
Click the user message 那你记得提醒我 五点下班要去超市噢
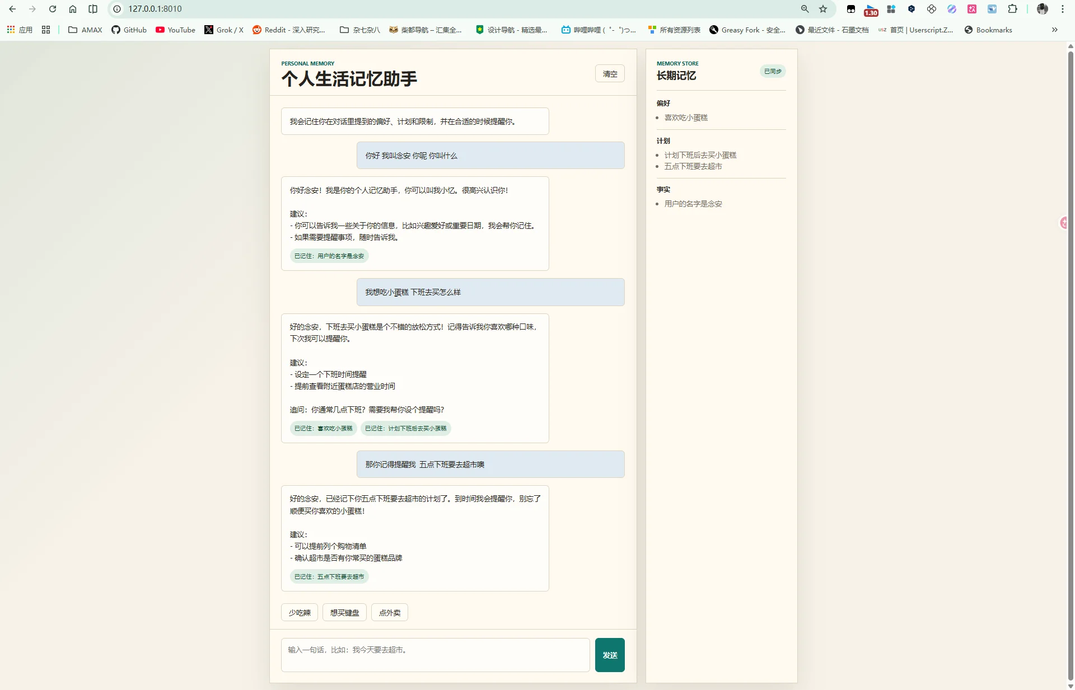click(490, 464)
